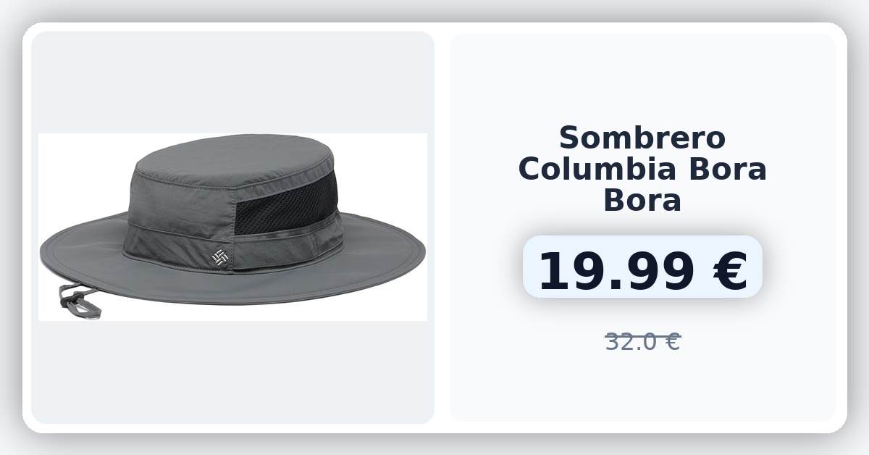Screen dimensions: 869x455
Task: Select the gray hat product photo
Action: [232, 227]
